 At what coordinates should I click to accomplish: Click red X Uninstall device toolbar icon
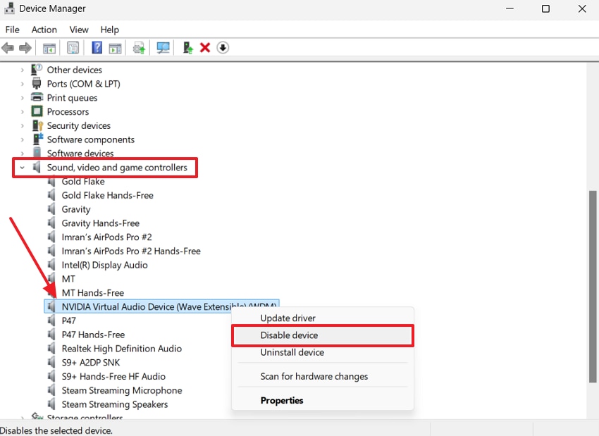[x=205, y=48]
